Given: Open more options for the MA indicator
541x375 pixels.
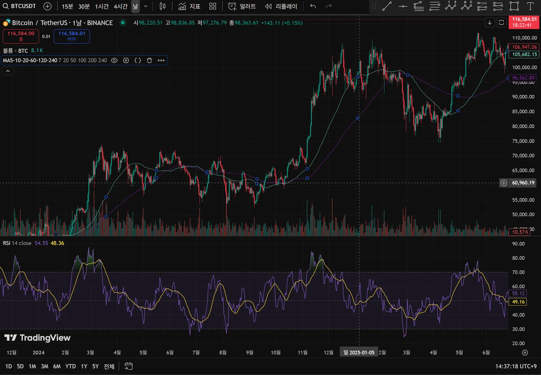Looking at the screenshot, I should click(x=161, y=60).
